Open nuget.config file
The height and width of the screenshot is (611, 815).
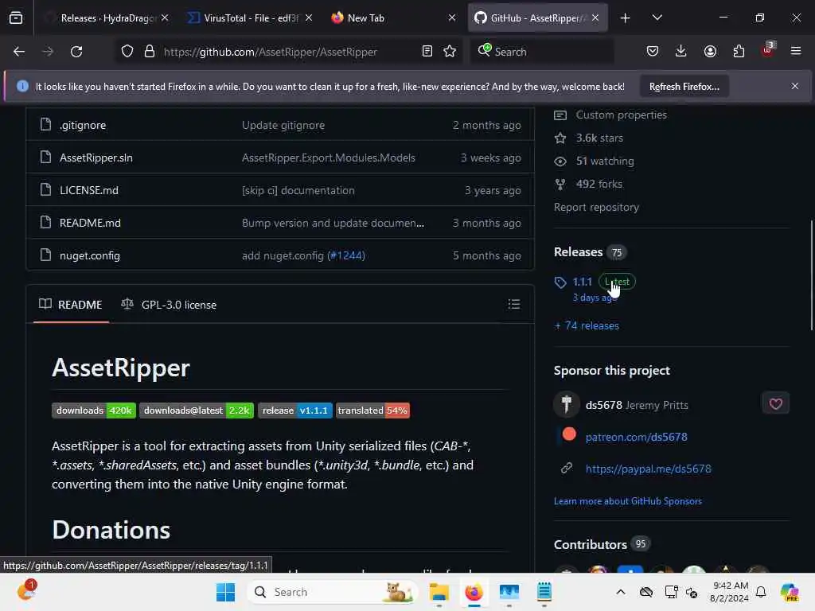tap(90, 255)
